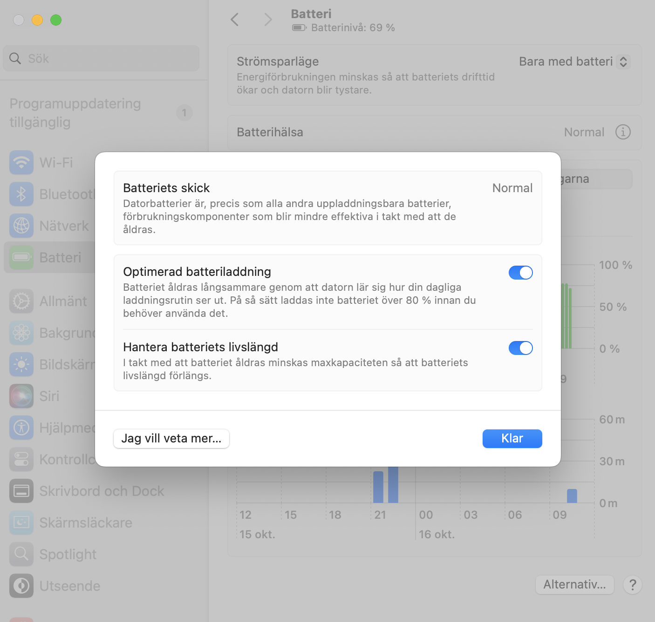Click the Bakgrund flower icon
Viewport: 655px width, 622px height.
click(x=21, y=333)
